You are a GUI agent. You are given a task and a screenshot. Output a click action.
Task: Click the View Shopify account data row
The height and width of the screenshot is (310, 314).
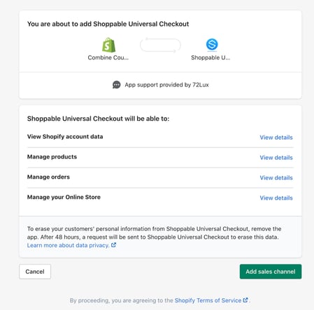tap(160, 137)
